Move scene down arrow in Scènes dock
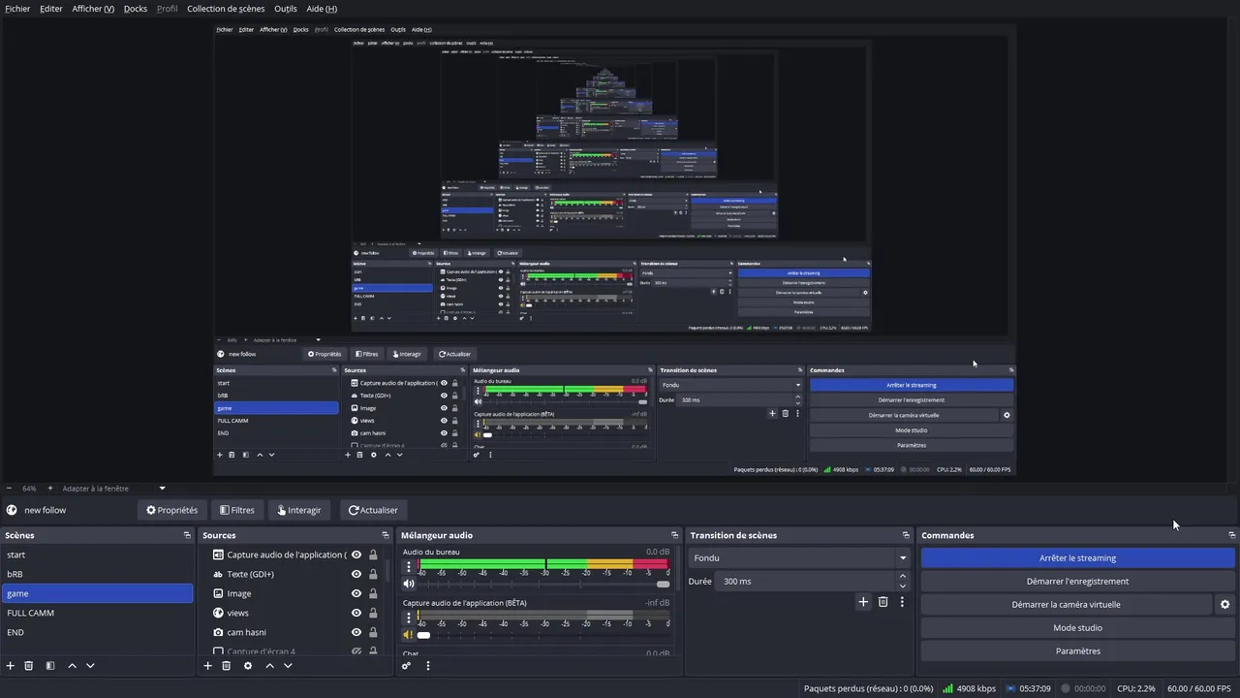This screenshot has height=698, width=1240. click(x=90, y=666)
